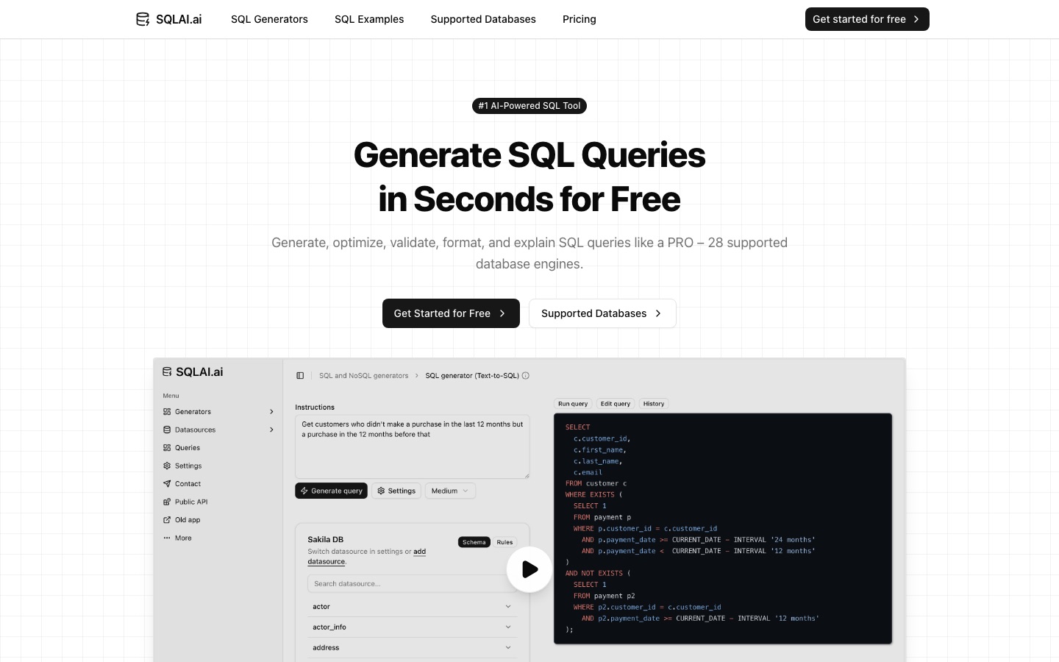Screen dimensions: 1059x662
Task: Expand the Datasources submenu chevron
Action: pos(271,430)
